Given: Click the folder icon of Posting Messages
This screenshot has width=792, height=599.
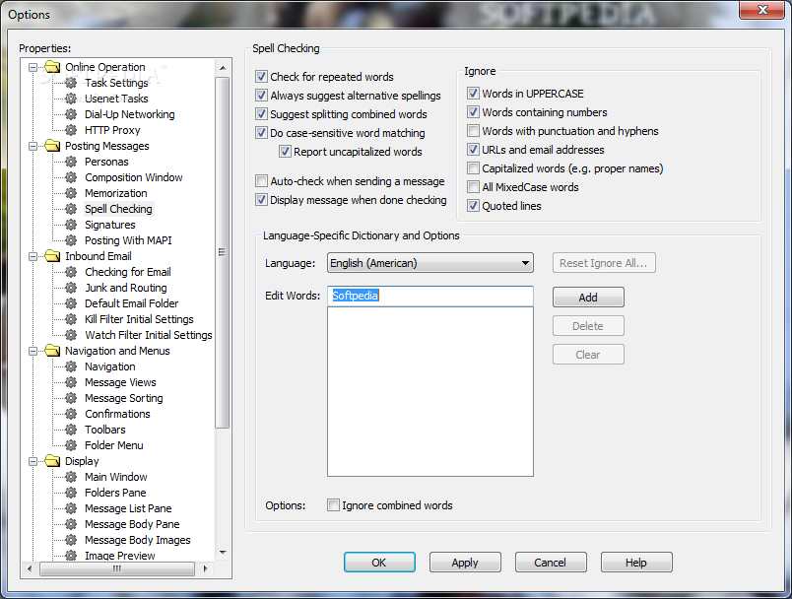Looking at the screenshot, I should pos(52,146).
